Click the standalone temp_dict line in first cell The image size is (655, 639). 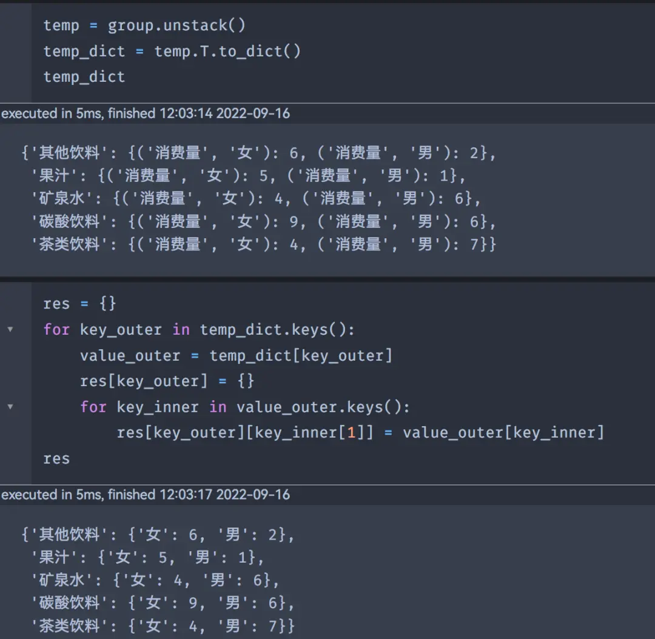click(x=84, y=77)
